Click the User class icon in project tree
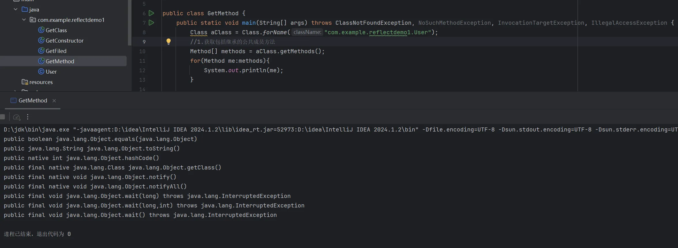Viewport: 678px width, 248px height. click(41, 72)
